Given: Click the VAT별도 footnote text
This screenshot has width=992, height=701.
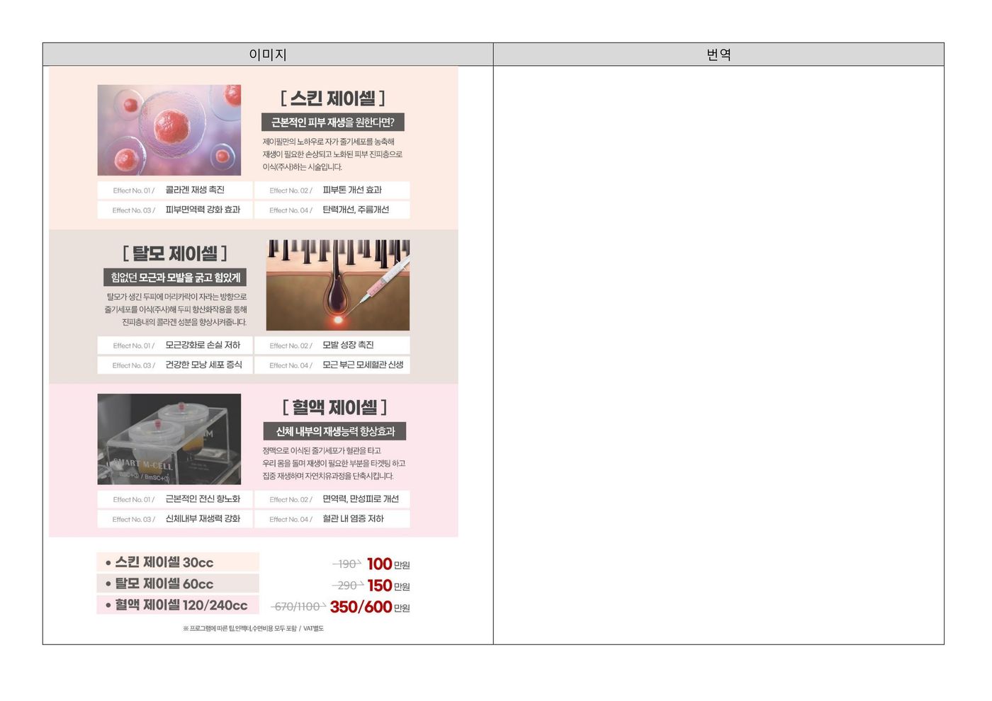Looking at the screenshot, I should 313,629.
